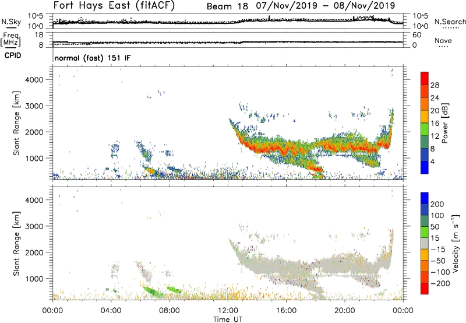Click the '4' tick on Power color bar
This screenshot has height=323, width=466.
(x=433, y=161)
